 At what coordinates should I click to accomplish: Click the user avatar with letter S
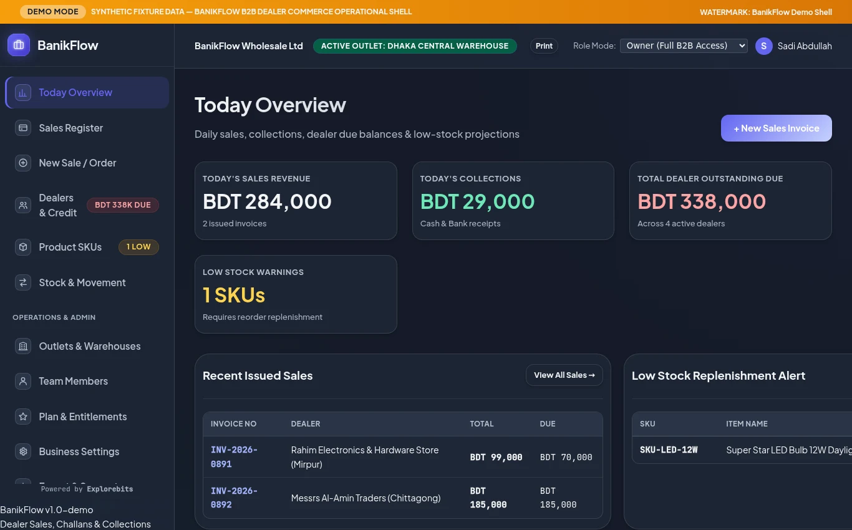(x=764, y=46)
